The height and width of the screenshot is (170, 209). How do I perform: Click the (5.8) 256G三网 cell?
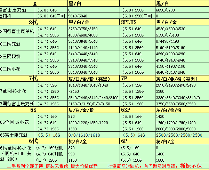click(138, 16)
